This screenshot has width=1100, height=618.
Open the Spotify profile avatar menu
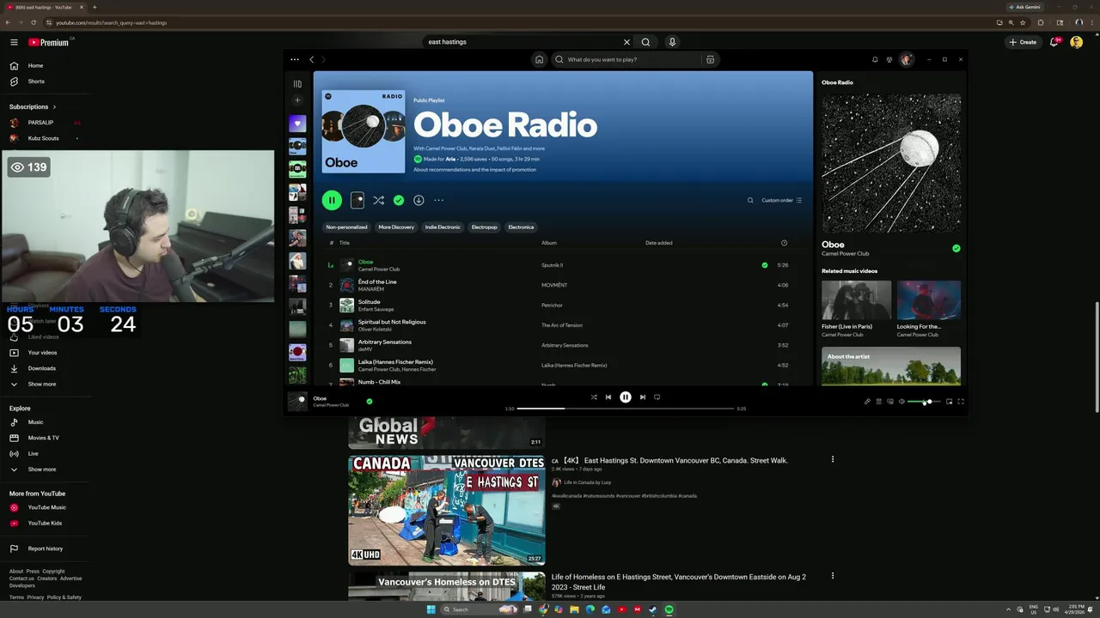(x=906, y=59)
